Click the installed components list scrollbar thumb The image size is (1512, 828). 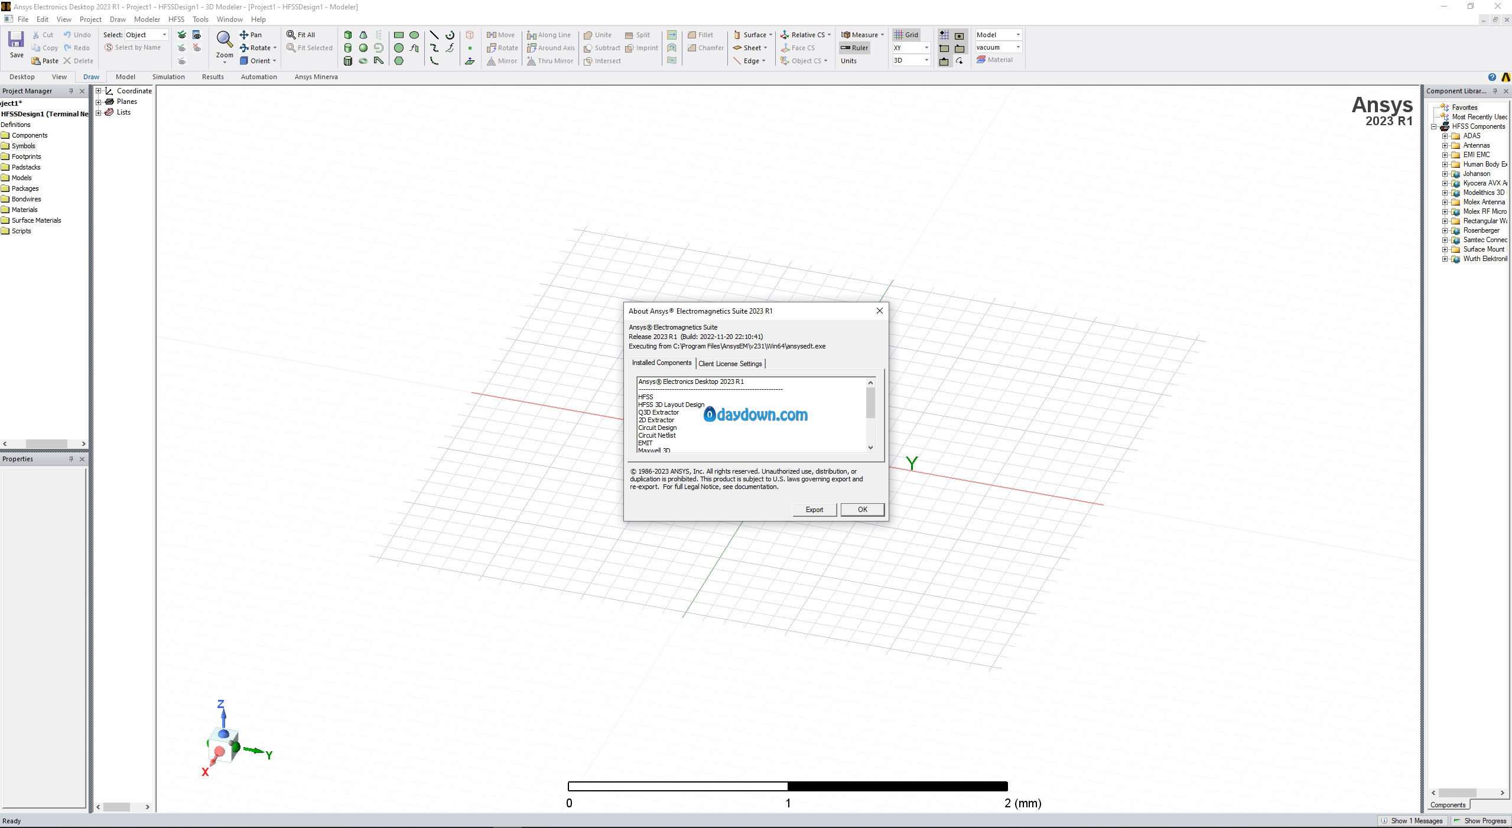pos(870,402)
